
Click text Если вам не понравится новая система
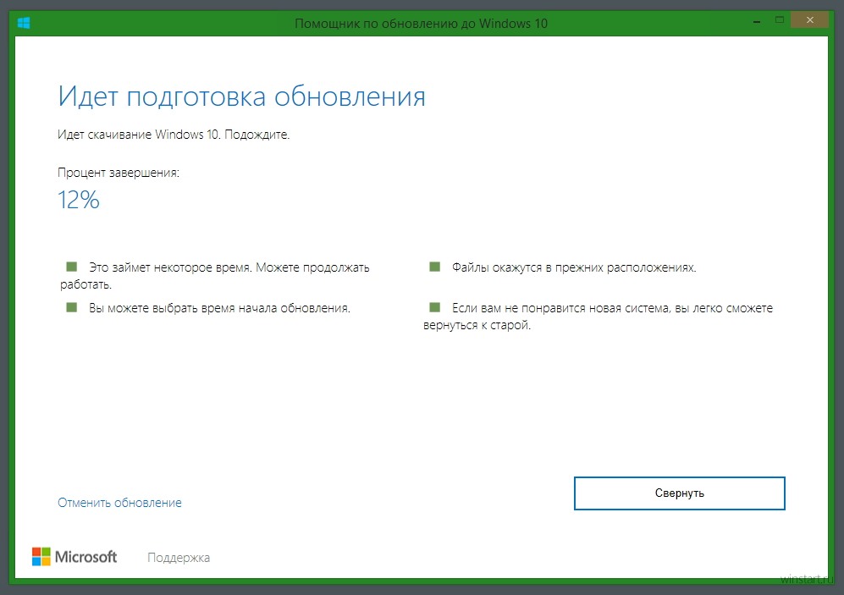(561, 308)
